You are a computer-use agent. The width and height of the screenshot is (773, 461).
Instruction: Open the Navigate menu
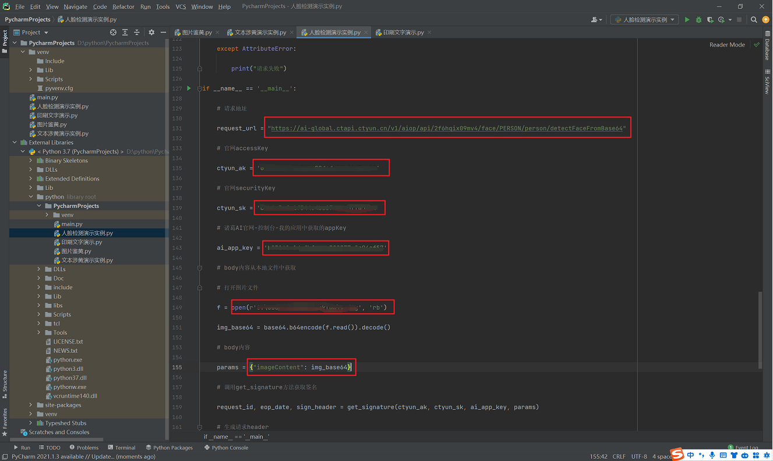click(75, 6)
